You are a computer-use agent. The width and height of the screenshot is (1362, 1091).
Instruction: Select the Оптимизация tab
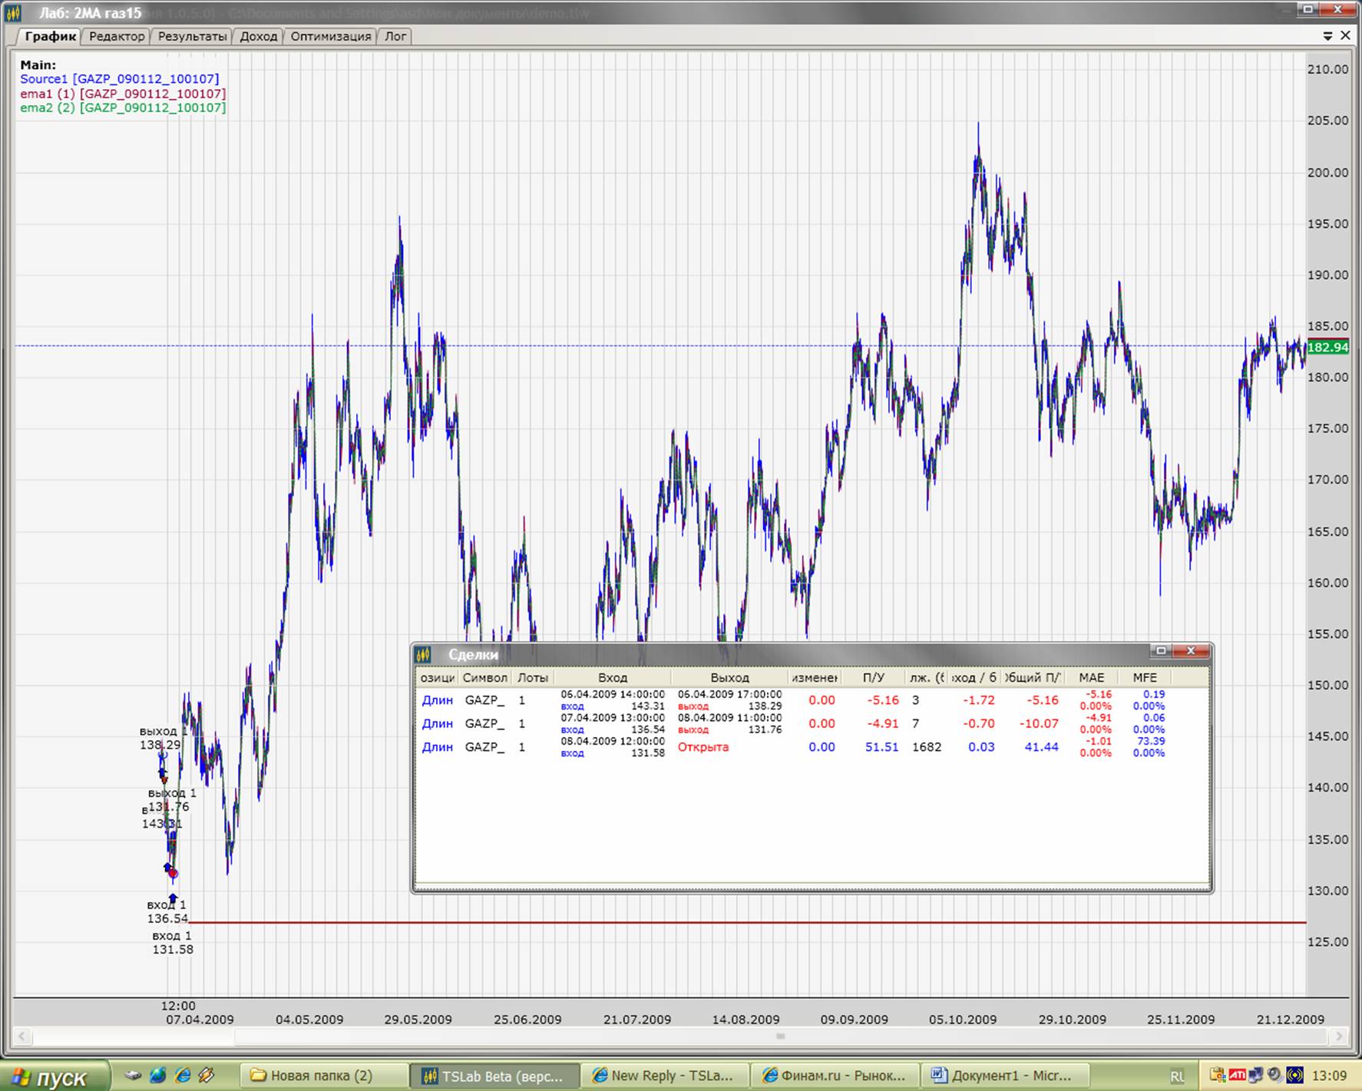click(330, 36)
